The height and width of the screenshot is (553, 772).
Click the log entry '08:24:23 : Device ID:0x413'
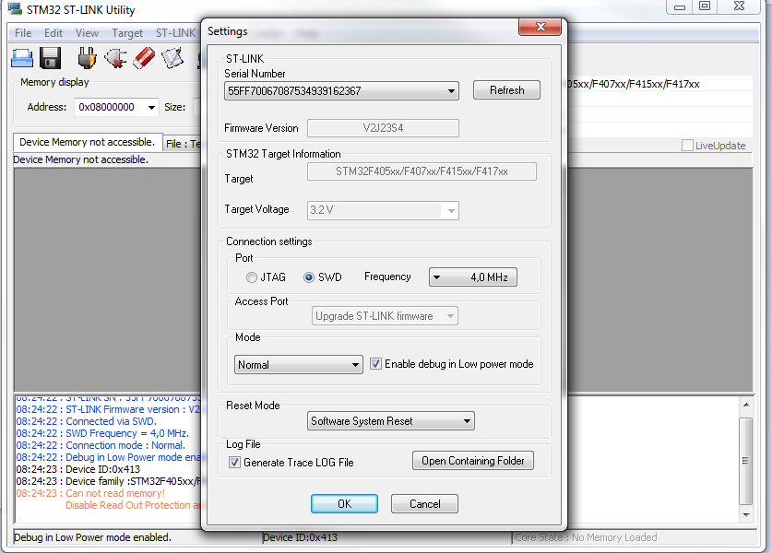(x=77, y=469)
